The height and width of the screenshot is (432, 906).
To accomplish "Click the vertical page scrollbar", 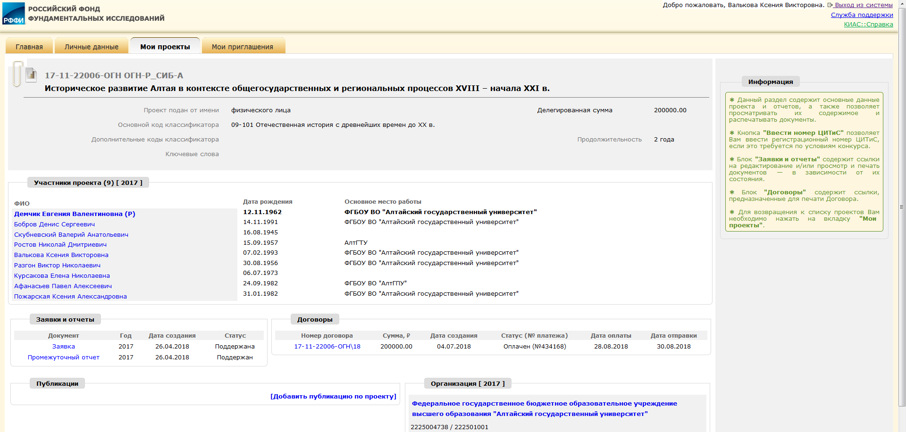I will pyautogui.click(x=902, y=207).
